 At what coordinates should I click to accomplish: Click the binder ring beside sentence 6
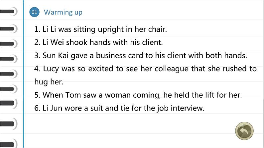(x=9, y=103)
